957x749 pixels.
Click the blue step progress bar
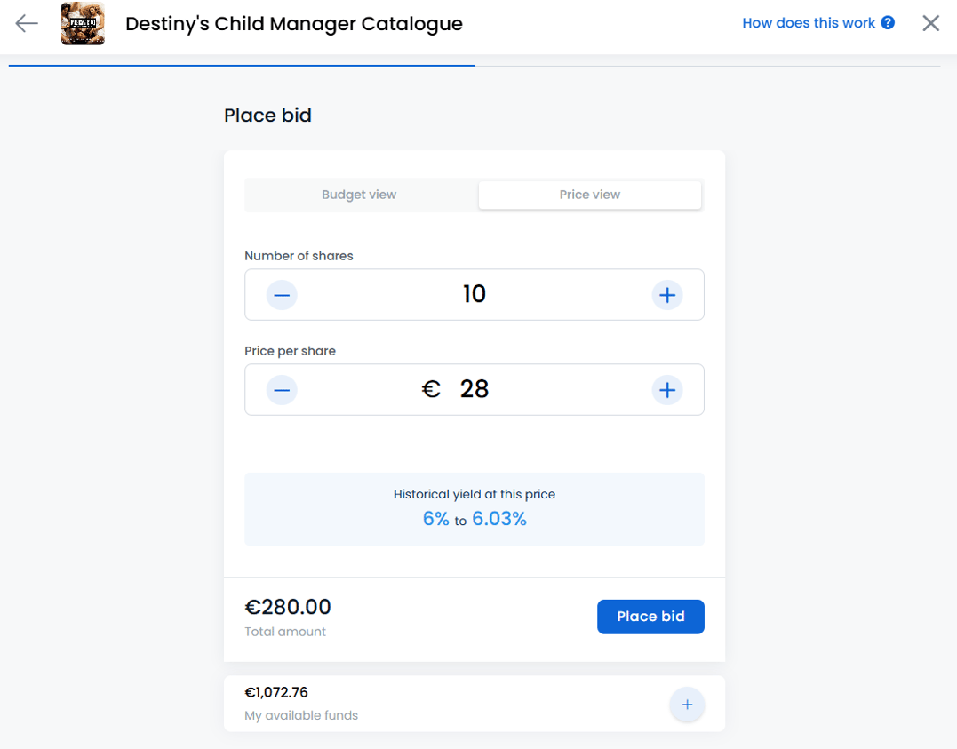[242, 66]
